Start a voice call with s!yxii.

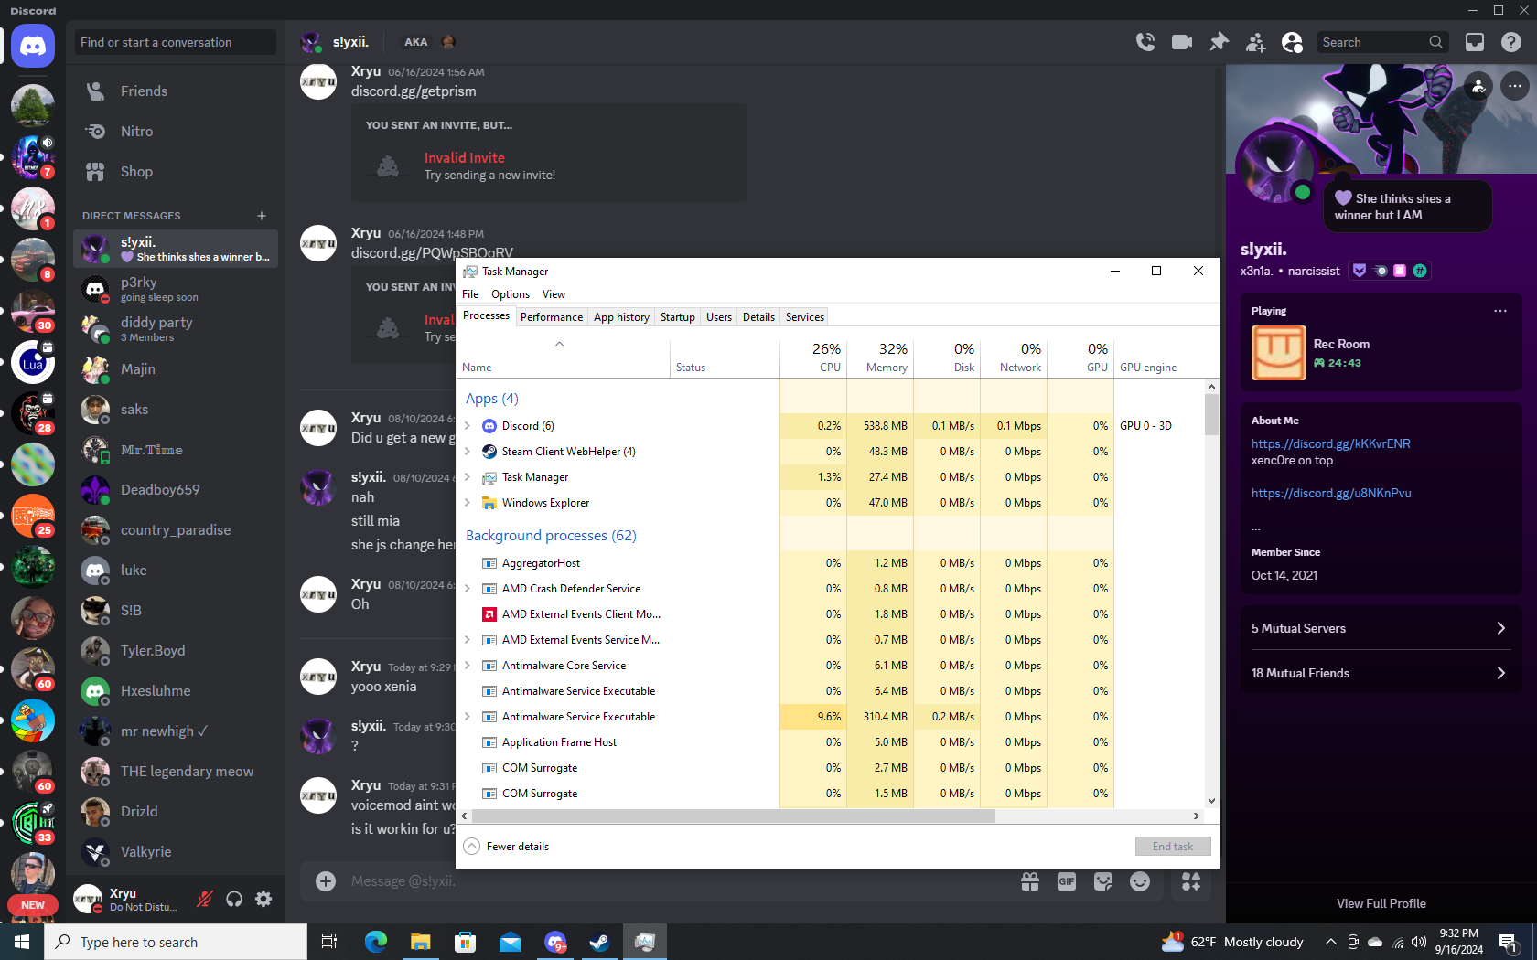1145,42
